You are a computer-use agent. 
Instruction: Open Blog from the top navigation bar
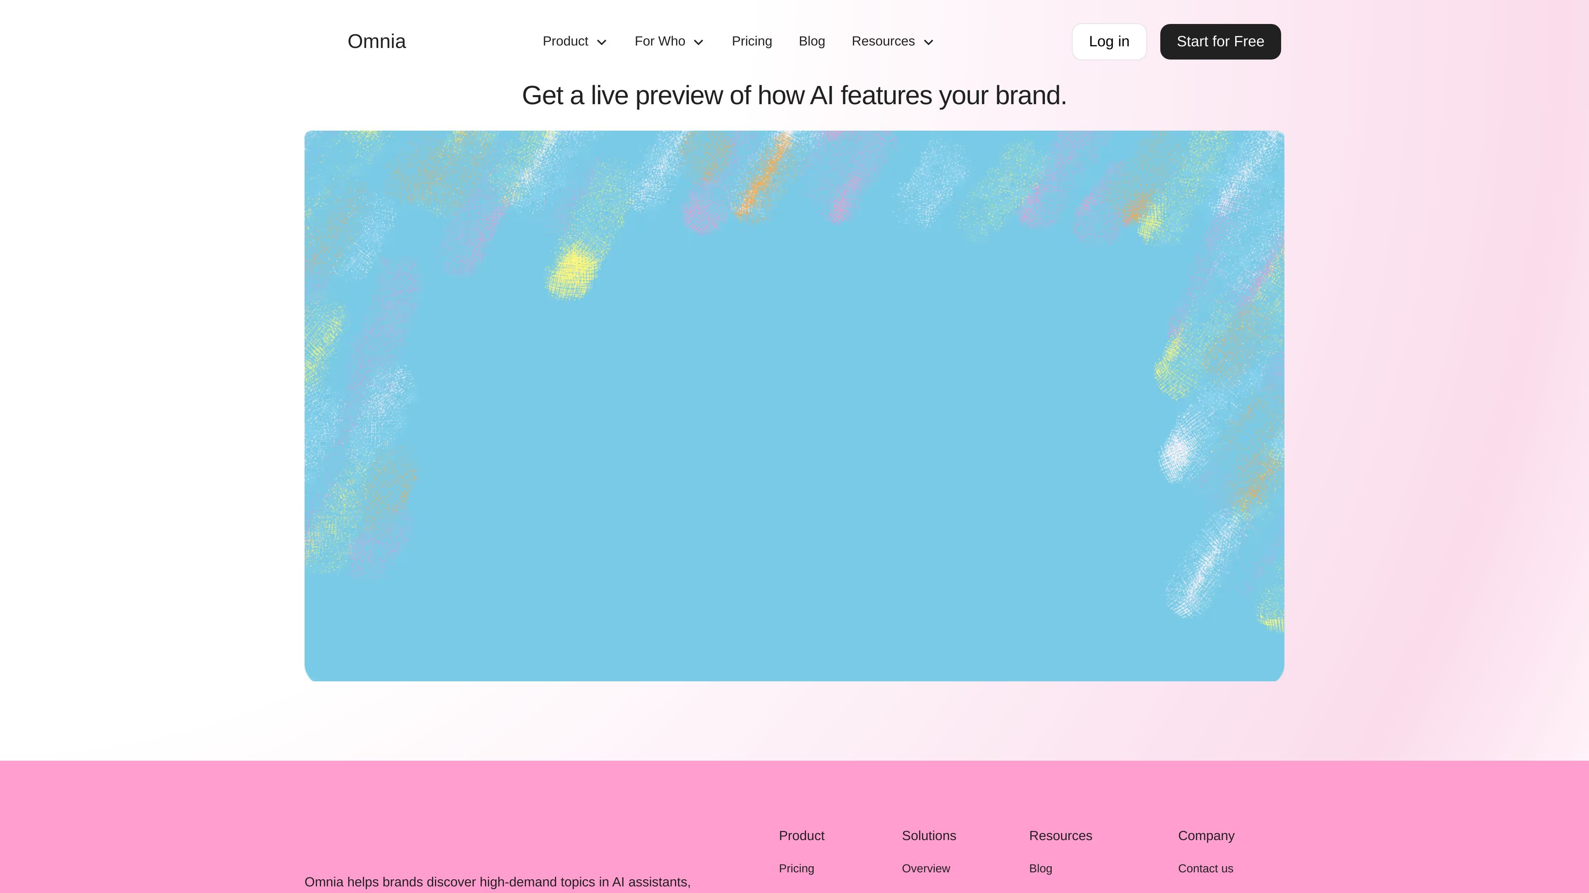(812, 41)
